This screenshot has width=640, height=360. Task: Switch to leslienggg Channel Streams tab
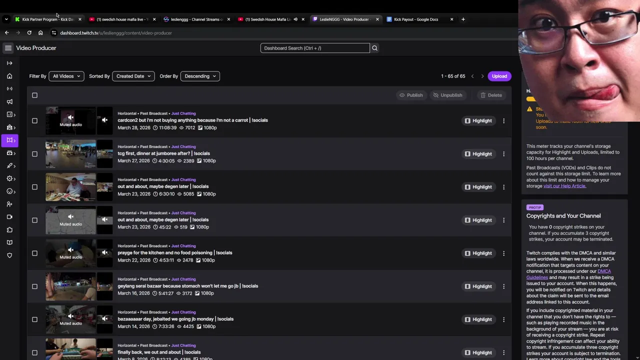pyautogui.click(x=196, y=19)
